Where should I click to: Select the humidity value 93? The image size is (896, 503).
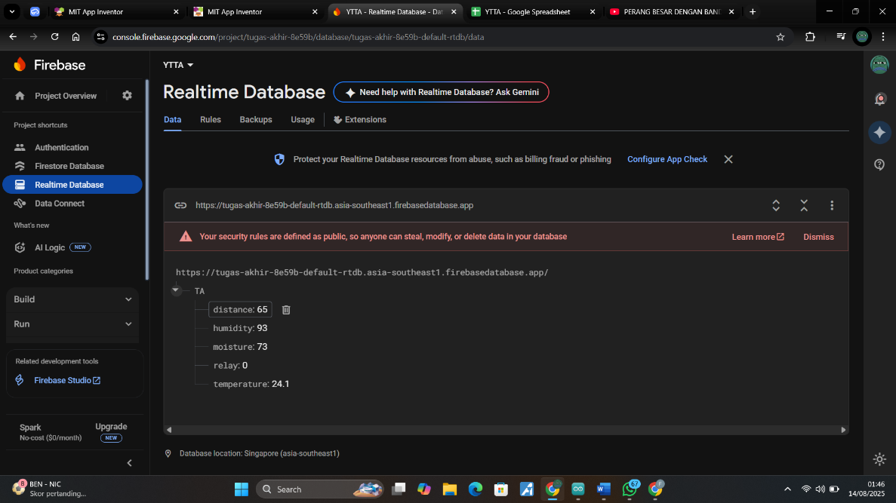tap(262, 328)
